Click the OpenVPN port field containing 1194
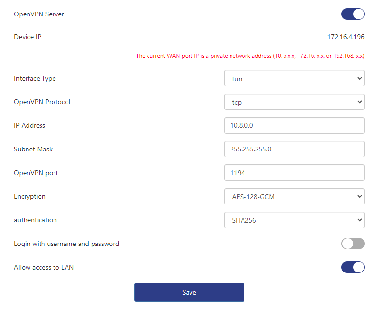380x313 pixels. click(294, 173)
